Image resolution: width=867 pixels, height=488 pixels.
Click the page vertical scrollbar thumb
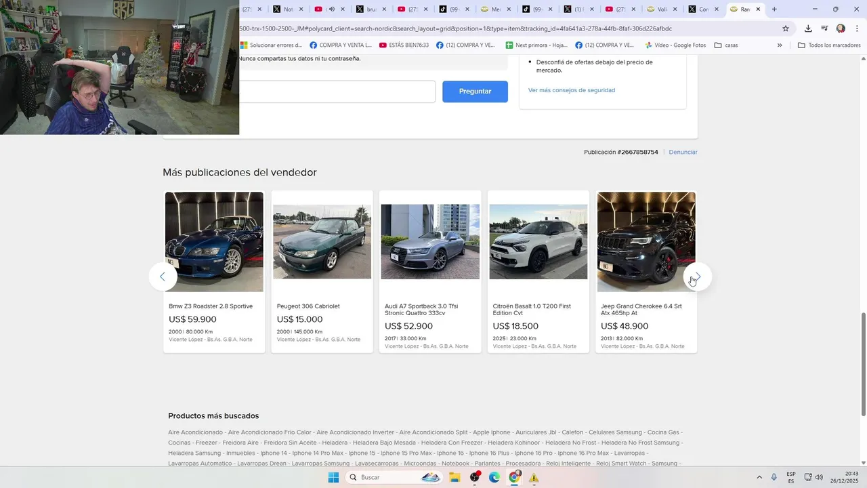(x=863, y=364)
